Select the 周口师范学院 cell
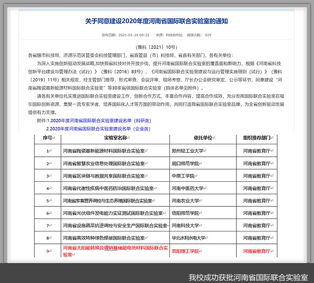314x283 pixels. [x=185, y=163]
